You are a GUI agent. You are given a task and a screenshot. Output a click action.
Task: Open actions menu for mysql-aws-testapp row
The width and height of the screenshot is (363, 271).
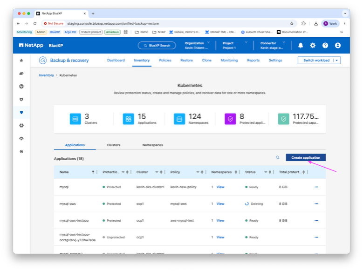(x=316, y=221)
